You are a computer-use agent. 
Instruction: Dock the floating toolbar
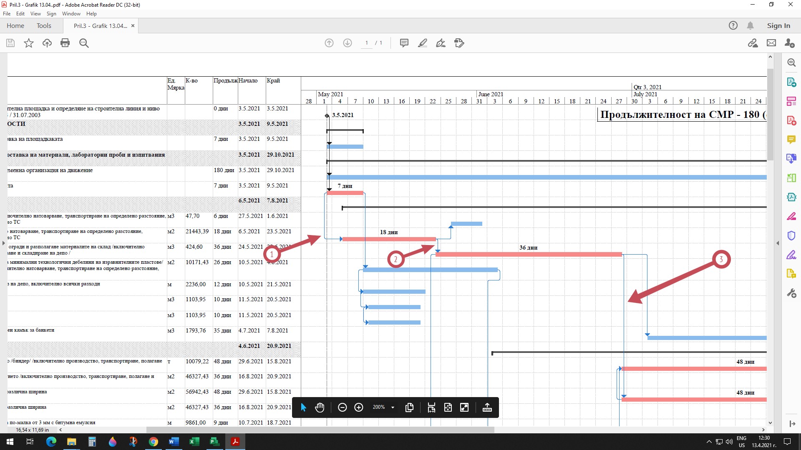tap(487, 407)
